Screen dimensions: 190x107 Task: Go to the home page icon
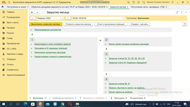pos(3,7)
